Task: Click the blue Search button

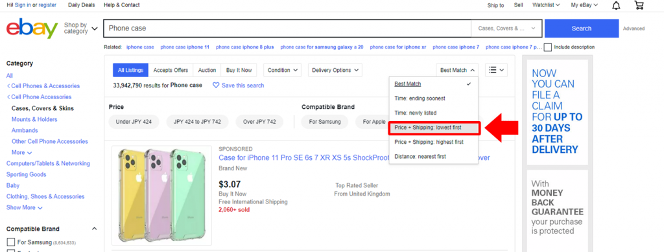Action: click(582, 29)
